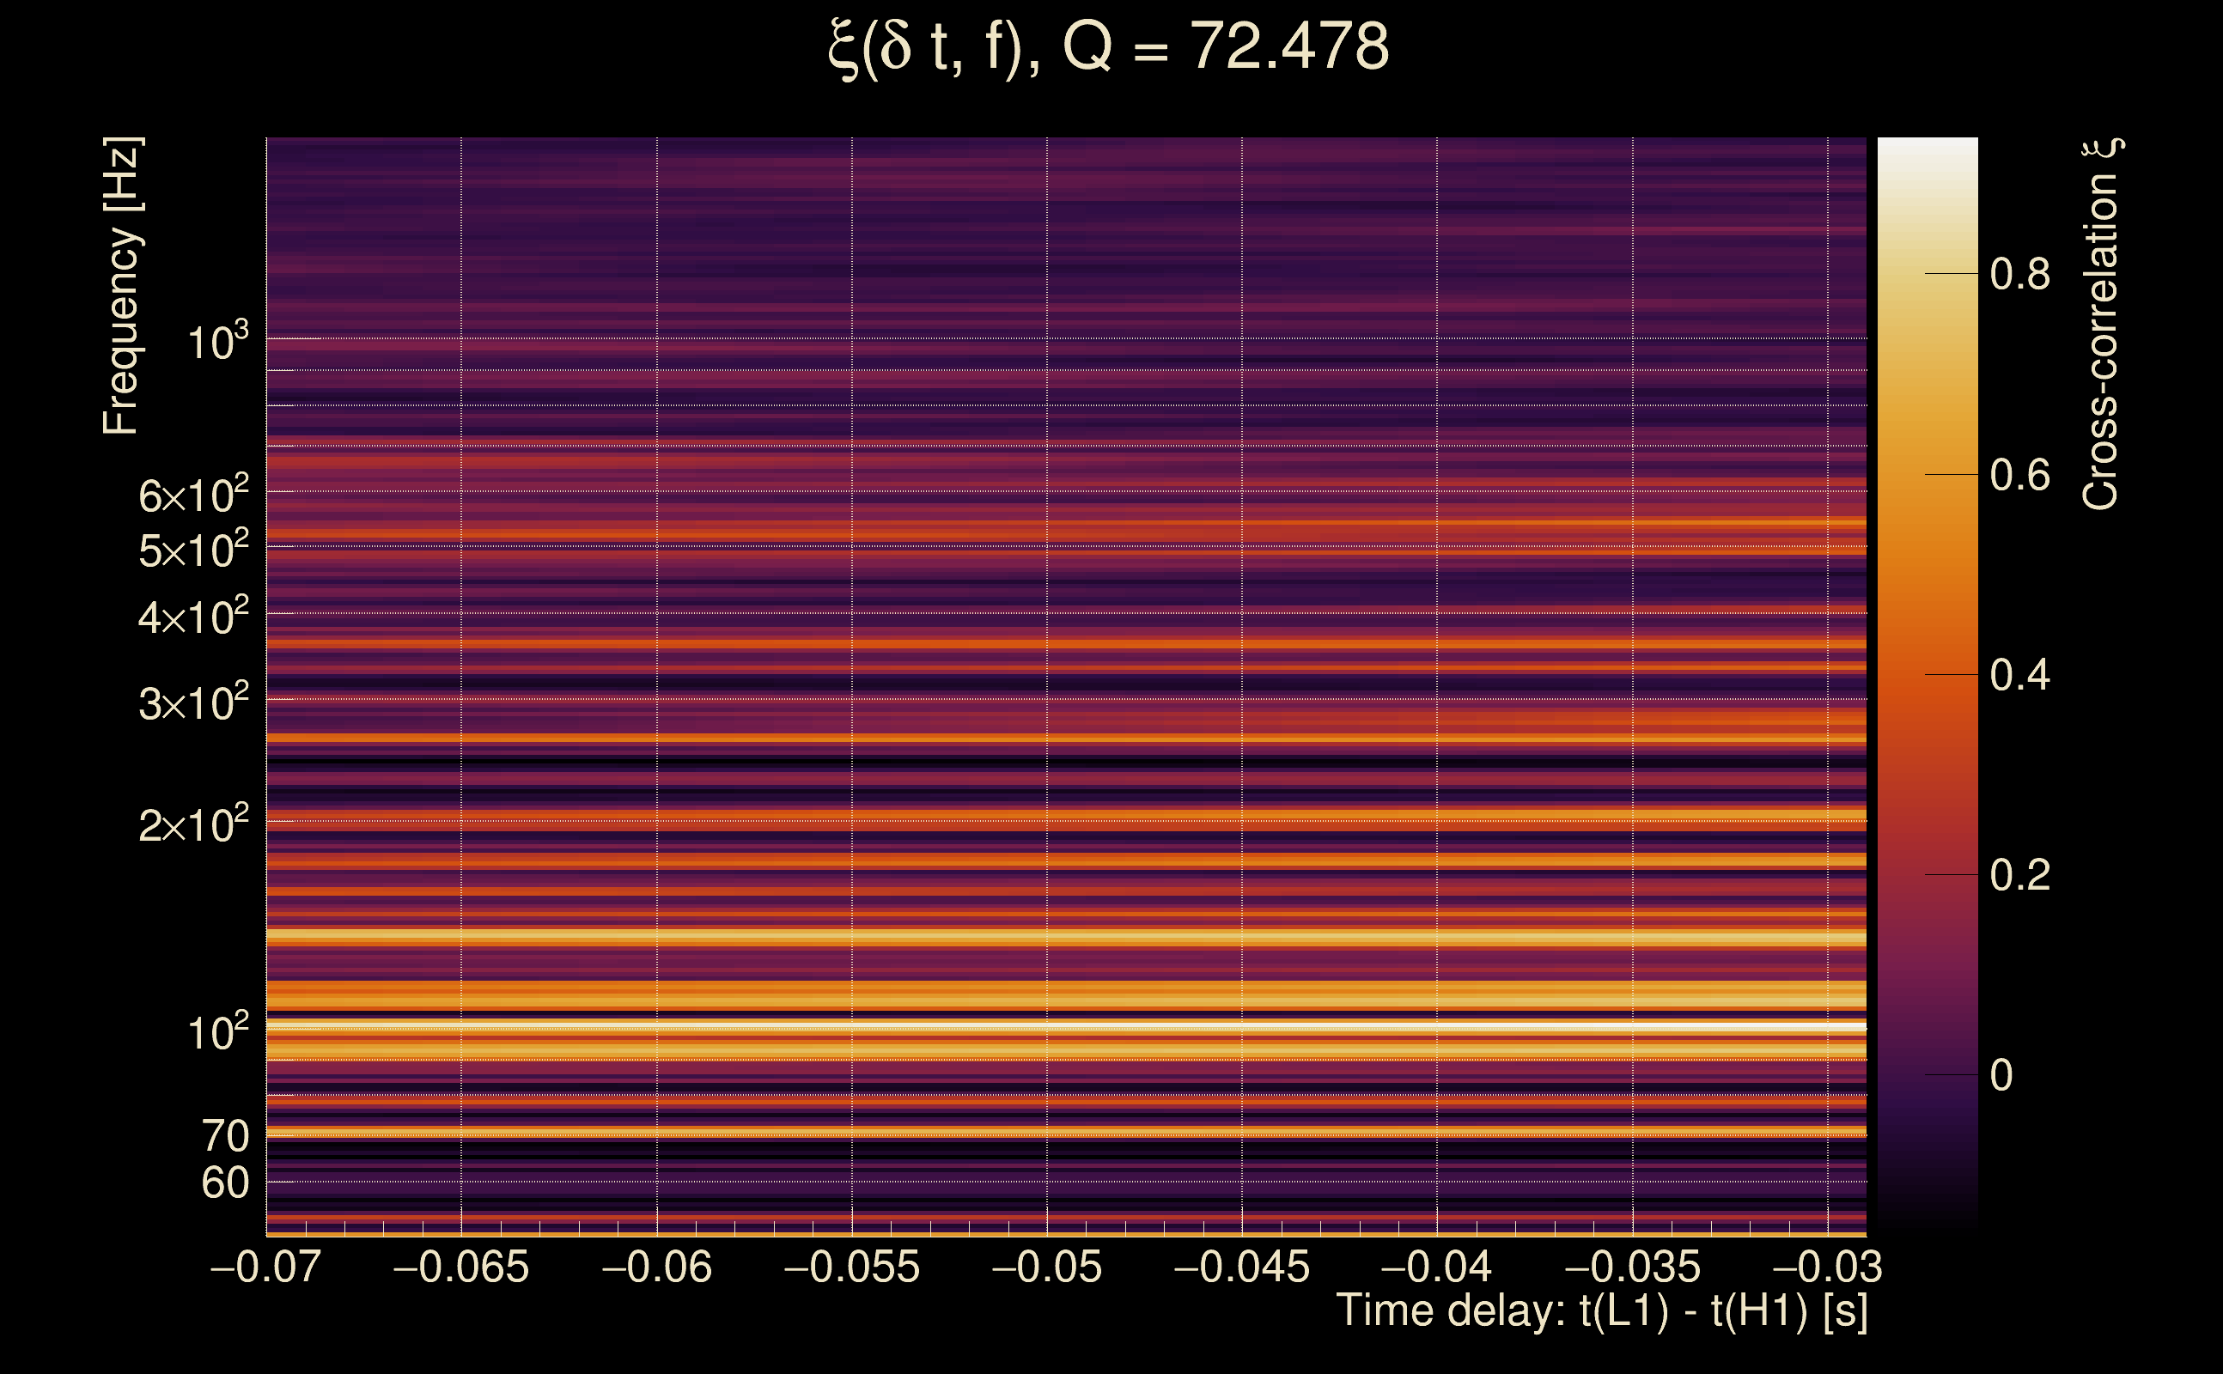Click the 0.4 colorbar tick label
Image resolution: width=2223 pixels, height=1374 pixels.
[x=2019, y=675]
